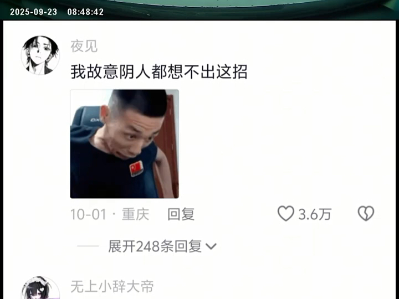This screenshot has width=399, height=299.
Task: Click the 10-01 comment date
Action: click(x=88, y=214)
